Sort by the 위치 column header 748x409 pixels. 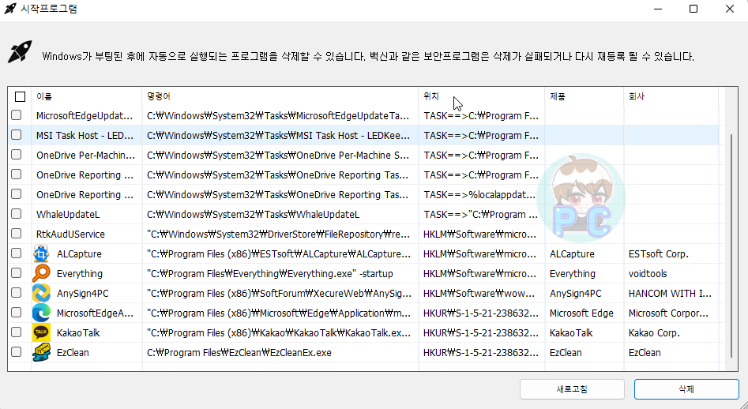(481, 97)
